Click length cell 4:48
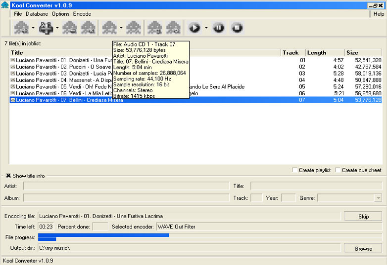Screen dimensions: 387x265 (339, 80)
